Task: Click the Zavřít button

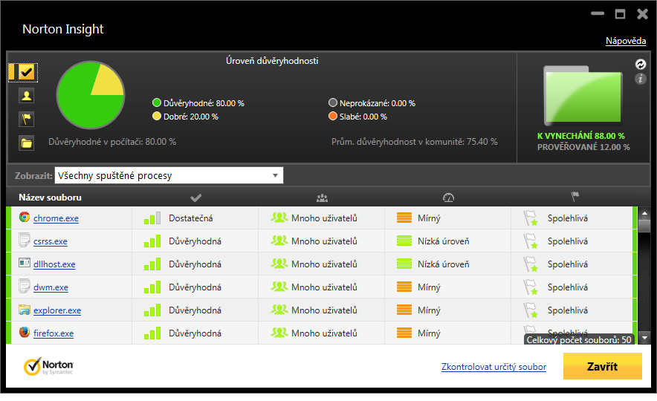Action: (602, 366)
